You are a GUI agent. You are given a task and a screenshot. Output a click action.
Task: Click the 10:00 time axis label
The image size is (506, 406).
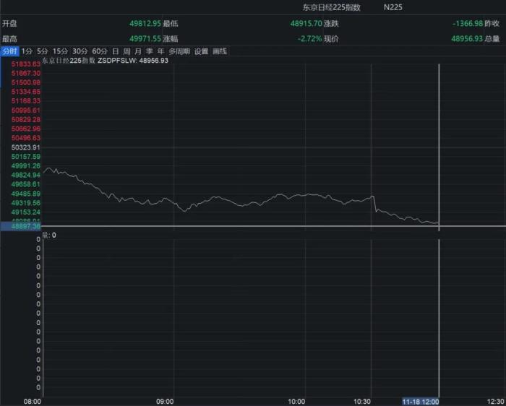point(296,402)
